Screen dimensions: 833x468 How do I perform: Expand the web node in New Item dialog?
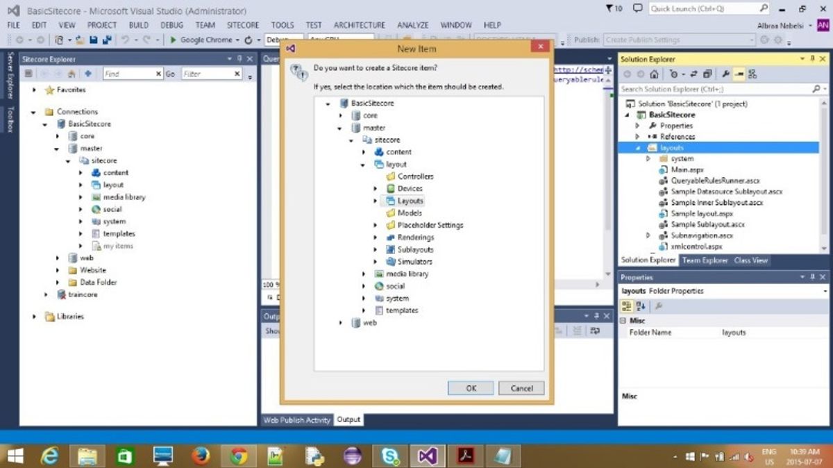(340, 323)
